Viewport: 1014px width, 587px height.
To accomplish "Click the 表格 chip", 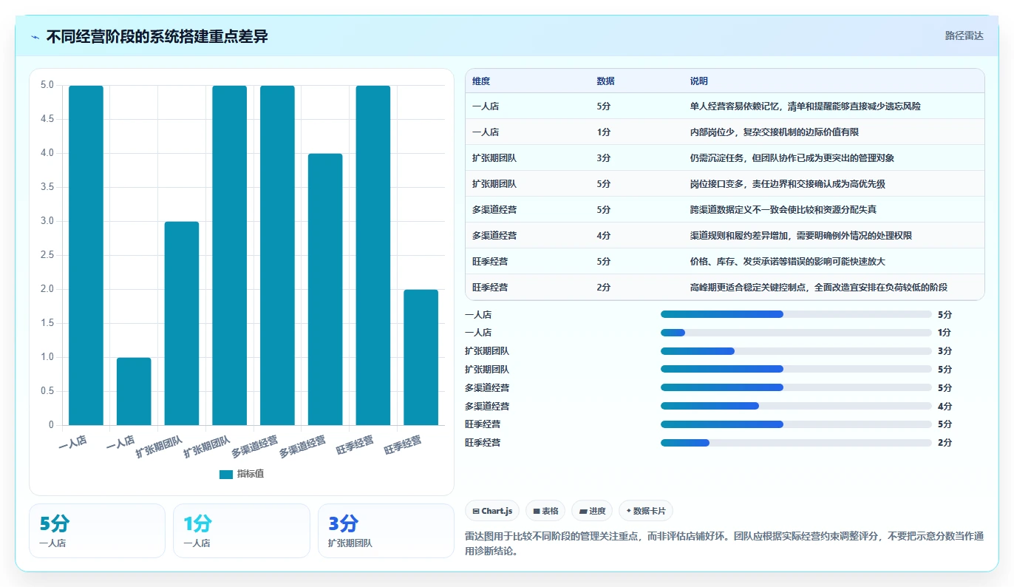I will [x=545, y=511].
